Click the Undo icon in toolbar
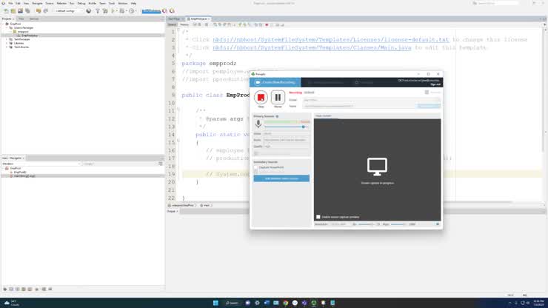548x308 pixels. [x=36, y=11]
